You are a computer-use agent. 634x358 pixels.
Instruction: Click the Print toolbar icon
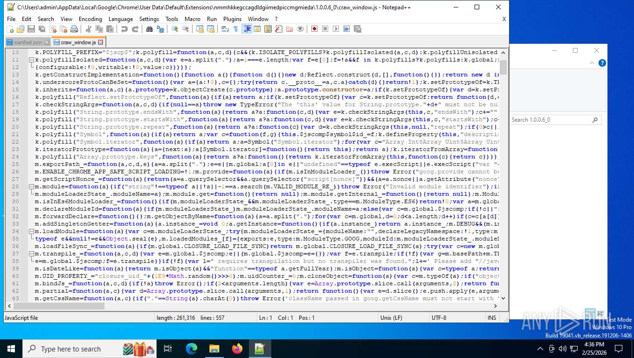(74, 29)
